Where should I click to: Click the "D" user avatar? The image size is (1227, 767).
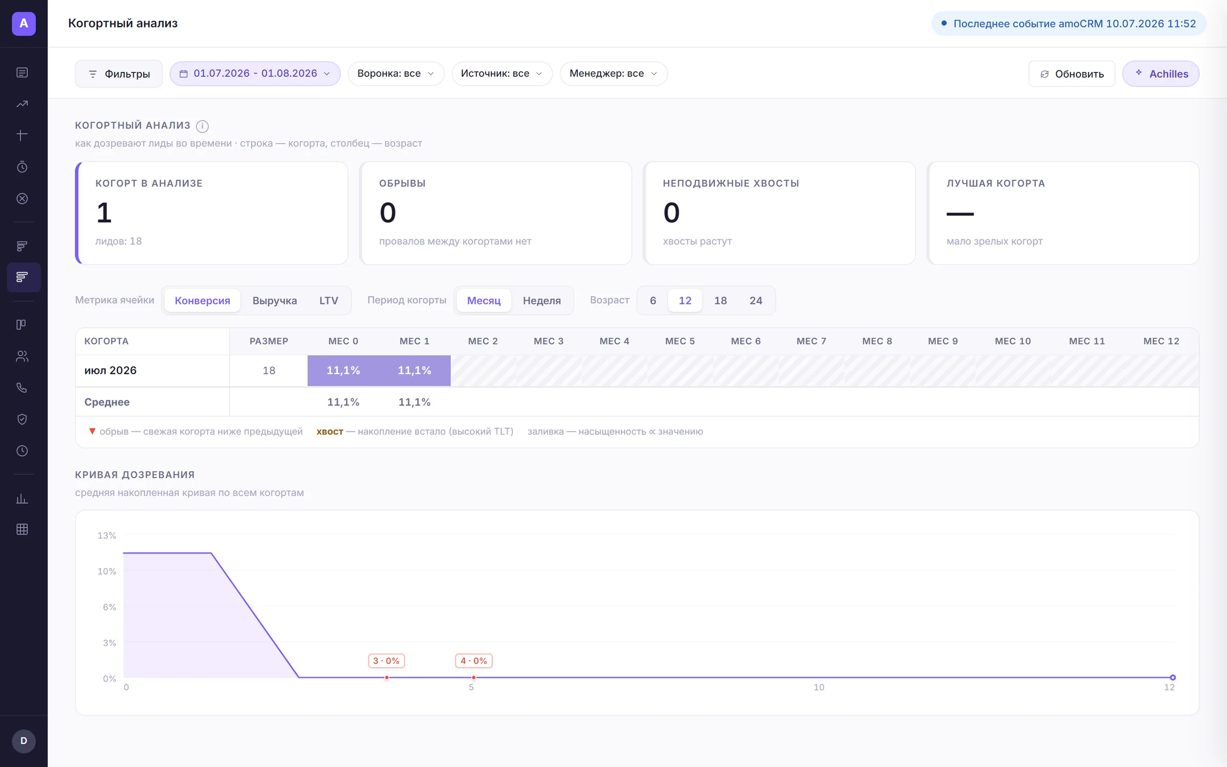(24, 741)
